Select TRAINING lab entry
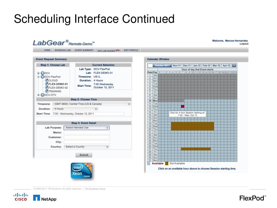 click(x=55, y=91)
